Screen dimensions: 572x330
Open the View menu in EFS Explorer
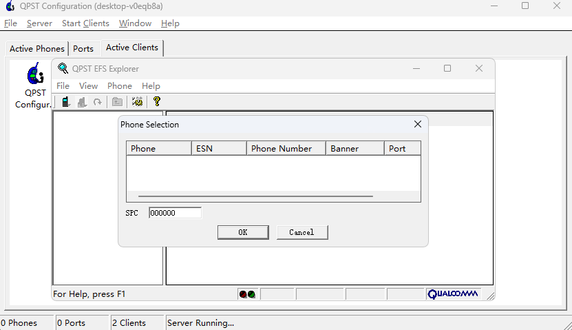click(88, 86)
